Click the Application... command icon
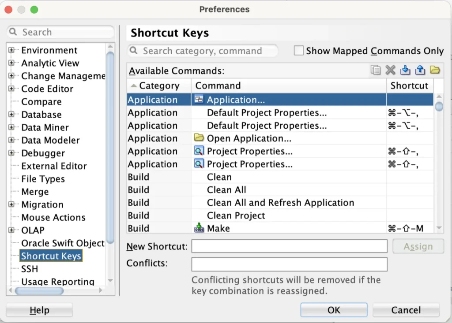The width and height of the screenshot is (452, 323). [199, 99]
